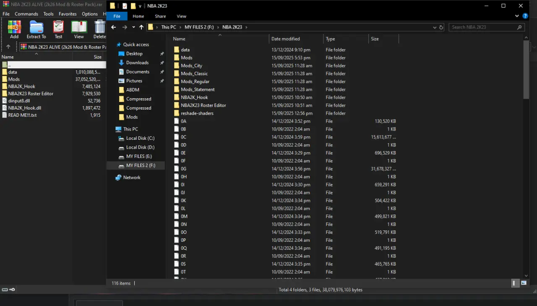Expand chevron after This PC in breadcrumb
The image size is (537, 306).
[180, 27]
